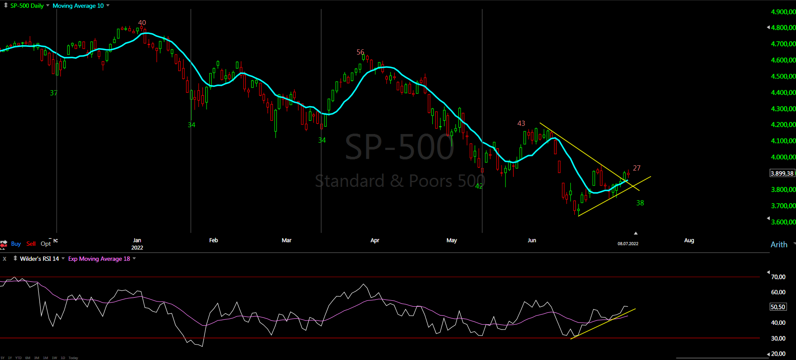Click the Jun label on the time axis
This screenshot has width=796, height=360.
[x=532, y=240]
